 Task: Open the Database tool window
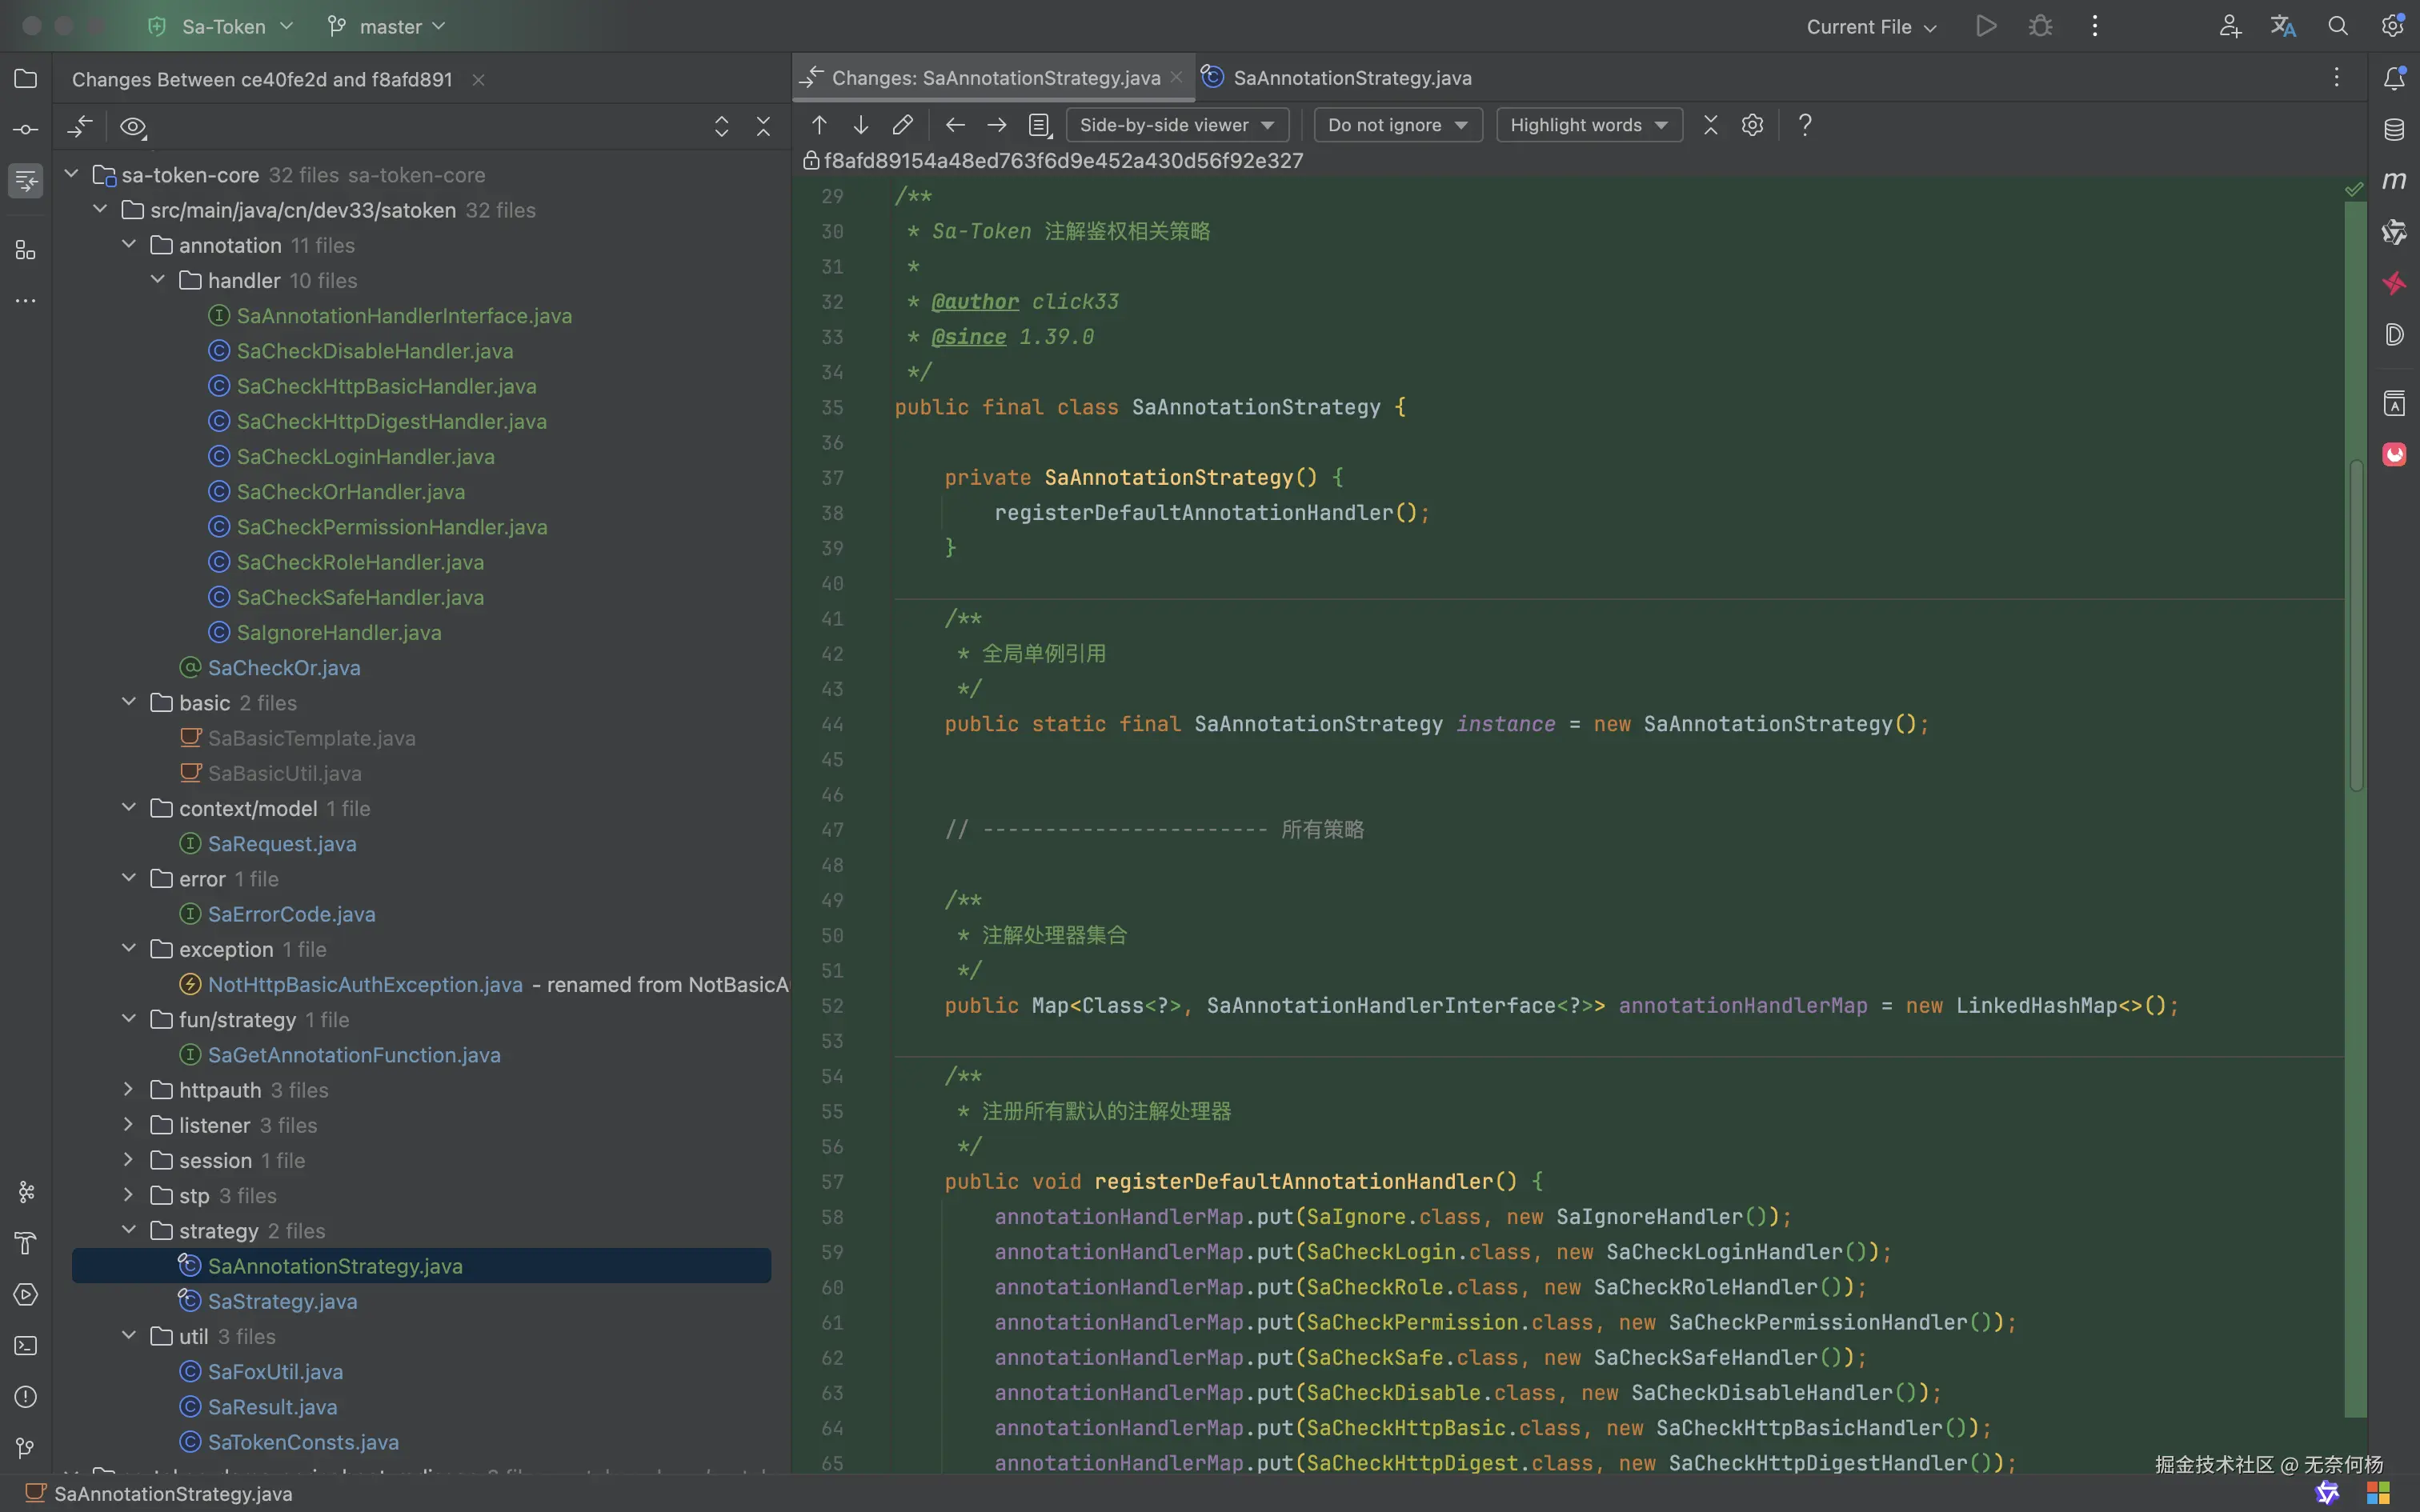point(2394,130)
